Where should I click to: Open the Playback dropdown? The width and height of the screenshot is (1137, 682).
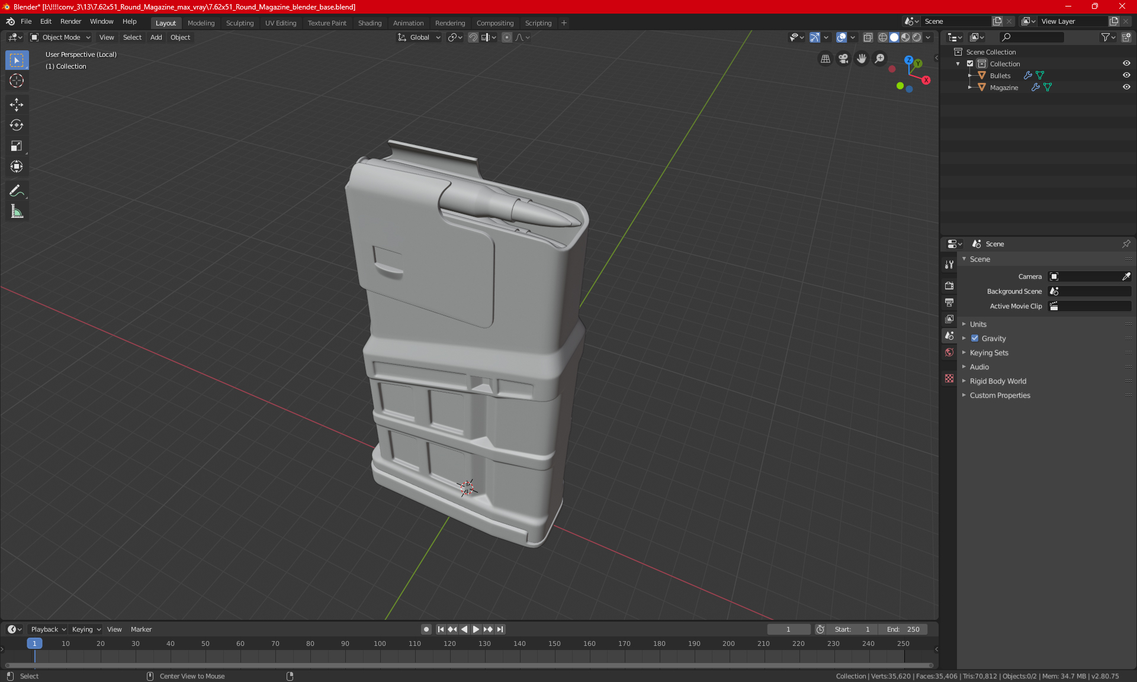(x=48, y=629)
